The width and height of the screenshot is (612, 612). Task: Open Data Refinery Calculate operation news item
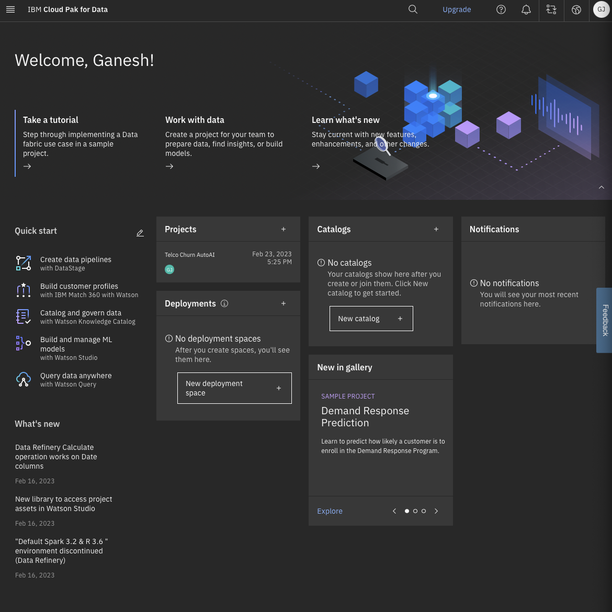coord(56,457)
